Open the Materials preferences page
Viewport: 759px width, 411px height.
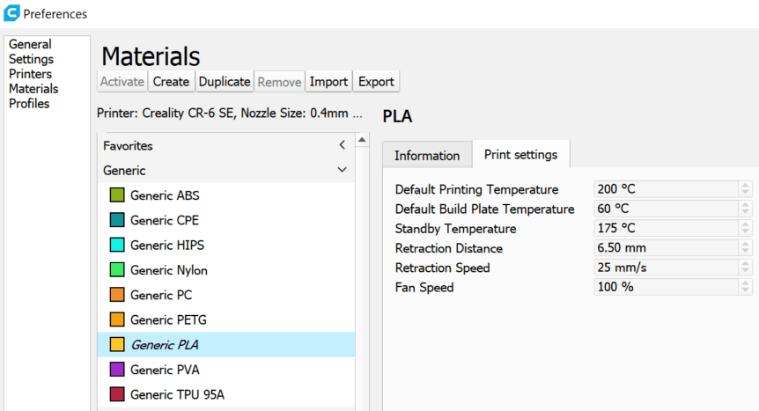tap(33, 89)
